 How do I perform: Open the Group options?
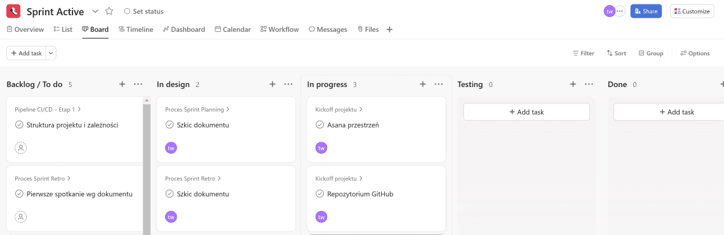[x=651, y=53]
